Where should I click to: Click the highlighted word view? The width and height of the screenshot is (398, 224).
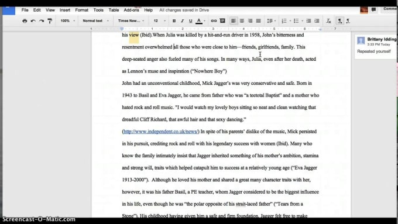click(x=134, y=35)
